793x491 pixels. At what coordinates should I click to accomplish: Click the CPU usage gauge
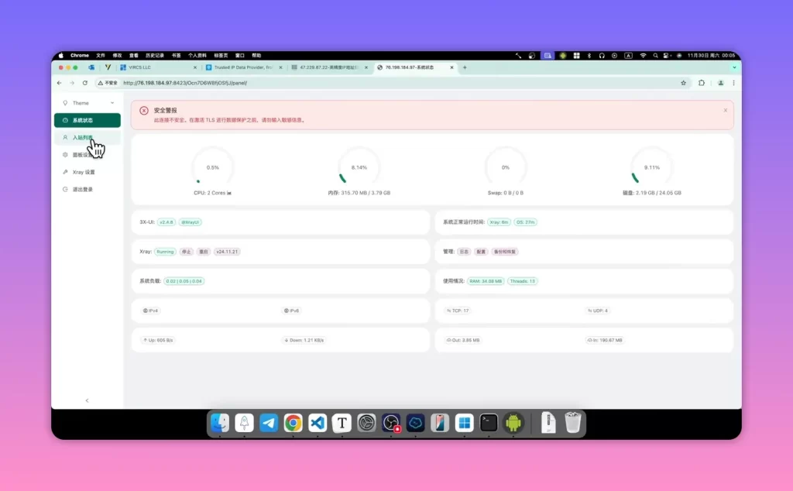(x=212, y=167)
